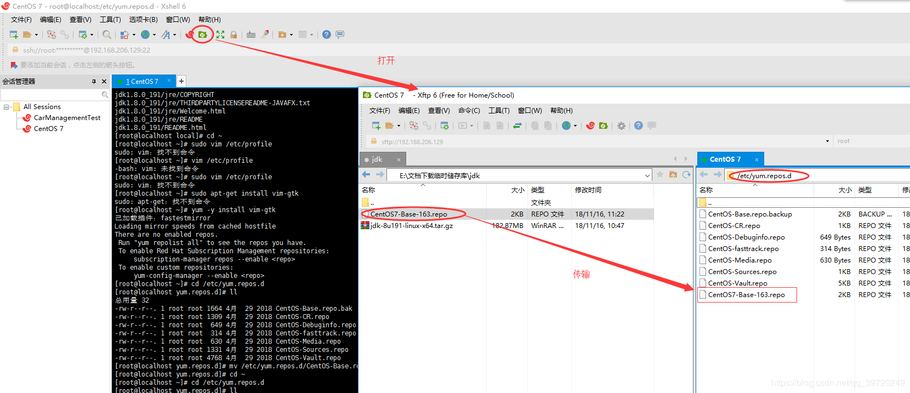Select CarManagementTest session in tree
The height and width of the screenshot is (393, 910).
click(x=67, y=118)
